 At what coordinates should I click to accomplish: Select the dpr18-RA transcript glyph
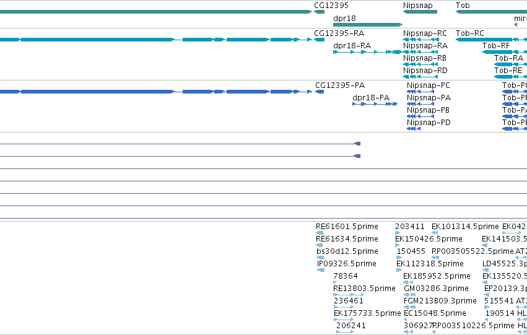pyautogui.click(x=368, y=52)
